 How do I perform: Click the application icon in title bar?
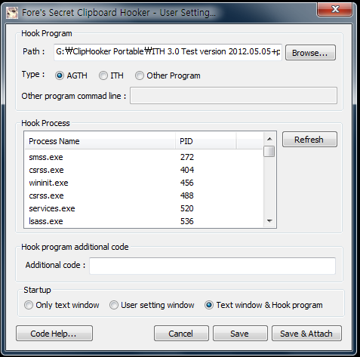(x=12, y=13)
